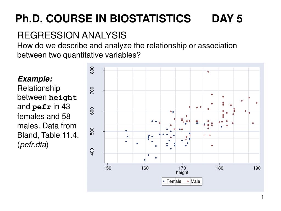This screenshot has height=211, width=281.
Task: Click the 190 x-axis tick label
Action: point(257,168)
